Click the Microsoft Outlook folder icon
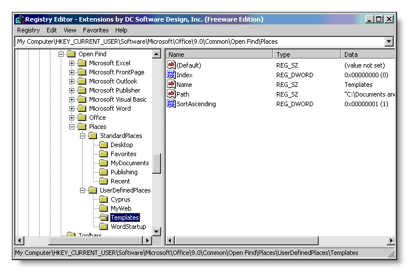This screenshot has height=272, width=409. point(82,81)
